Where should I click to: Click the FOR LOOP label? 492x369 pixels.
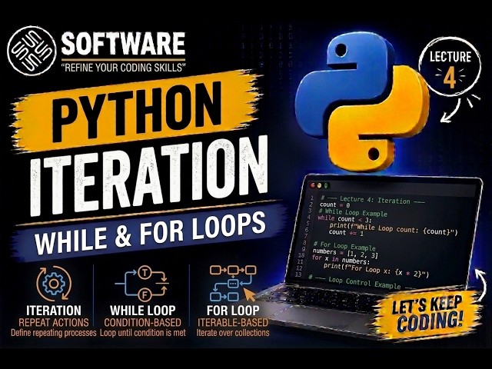233,311
